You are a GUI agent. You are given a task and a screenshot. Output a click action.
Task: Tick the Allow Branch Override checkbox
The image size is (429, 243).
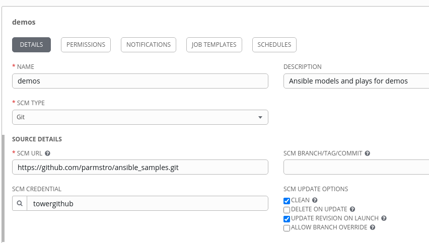pos(287,228)
